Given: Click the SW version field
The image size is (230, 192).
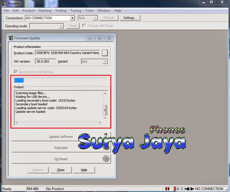Looking at the screenshot, I should [x=45, y=61].
